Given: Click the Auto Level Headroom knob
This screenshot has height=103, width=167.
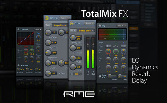Looking at the screenshot, I should click(x=28, y=69).
